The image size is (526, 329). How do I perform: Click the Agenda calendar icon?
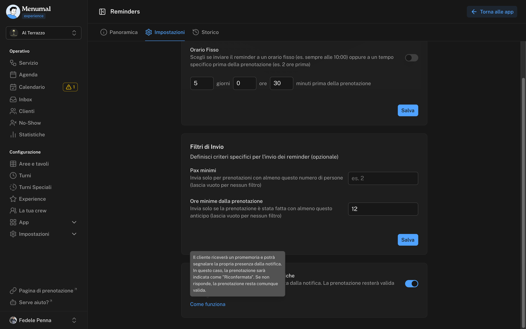point(13,75)
